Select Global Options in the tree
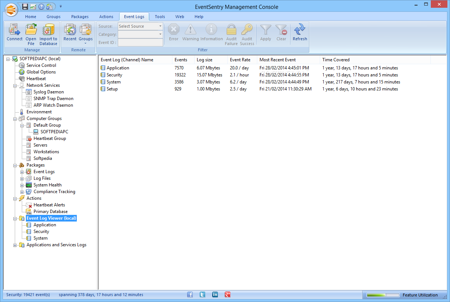Screen dimensions: 450x302 [41, 72]
